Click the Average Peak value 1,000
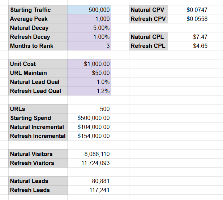The image size is (223, 200). [89, 19]
